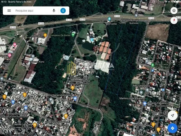Tap the Bar do Nego orange pin
The height and width of the screenshot is (136, 181).
[25, 95]
